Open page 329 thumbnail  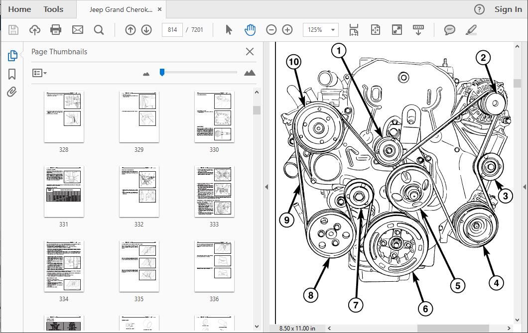click(x=139, y=116)
